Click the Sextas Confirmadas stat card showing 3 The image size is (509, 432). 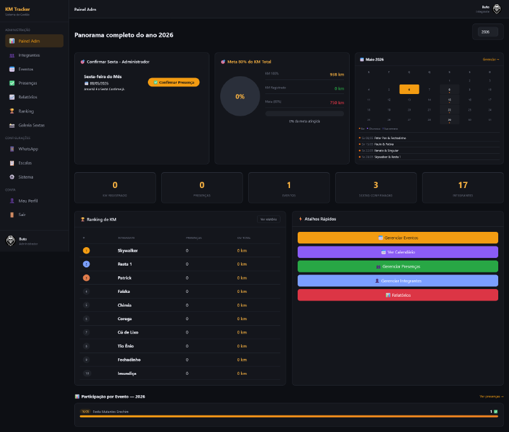click(376, 188)
